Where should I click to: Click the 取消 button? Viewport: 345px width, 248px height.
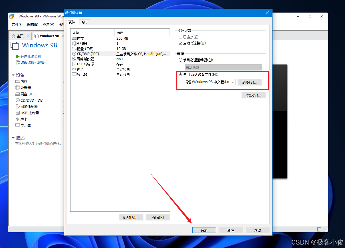(x=231, y=230)
